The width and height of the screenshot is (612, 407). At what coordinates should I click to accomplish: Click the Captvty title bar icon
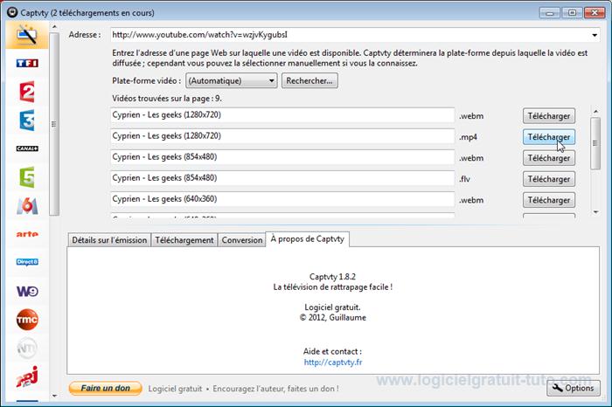point(12,12)
